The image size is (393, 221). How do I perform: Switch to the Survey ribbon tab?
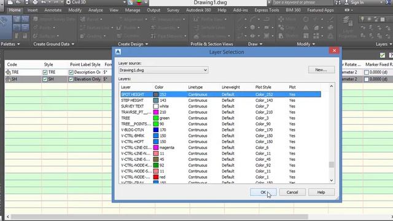(173, 10)
